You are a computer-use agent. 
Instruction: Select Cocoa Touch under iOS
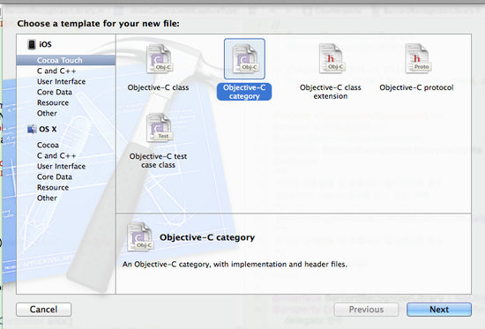(x=66, y=60)
